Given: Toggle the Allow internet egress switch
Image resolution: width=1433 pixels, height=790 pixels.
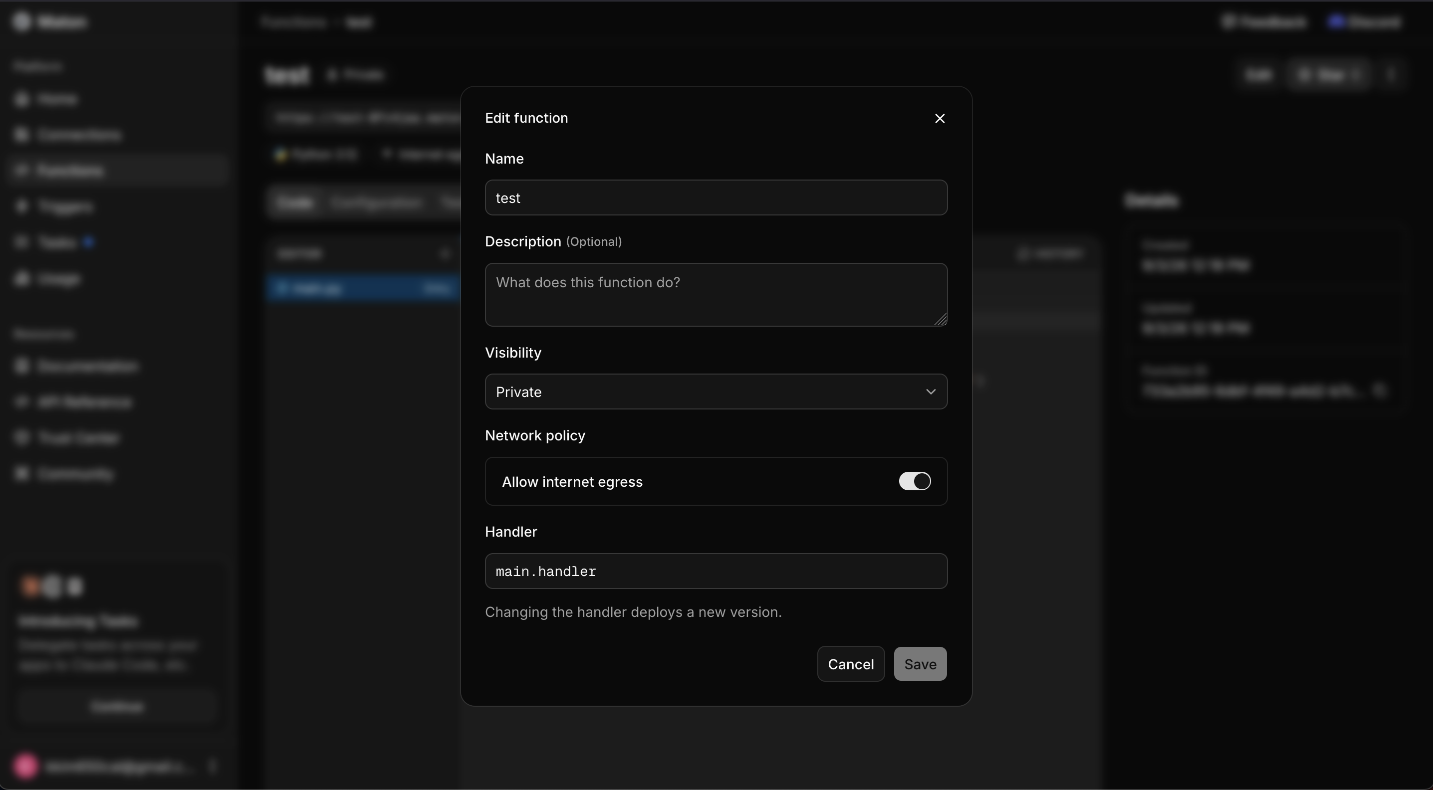Looking at the screenshot, I should pyautogui.click(x=915, y=481).
